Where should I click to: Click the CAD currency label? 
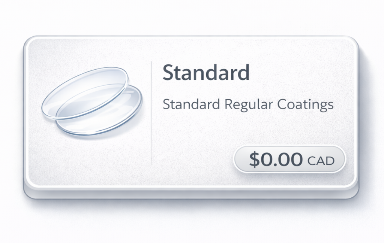tap(321, 161)
